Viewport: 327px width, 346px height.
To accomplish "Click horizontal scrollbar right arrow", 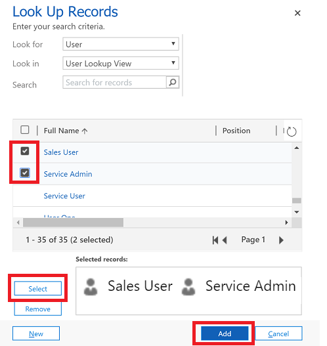I will 286,223.
